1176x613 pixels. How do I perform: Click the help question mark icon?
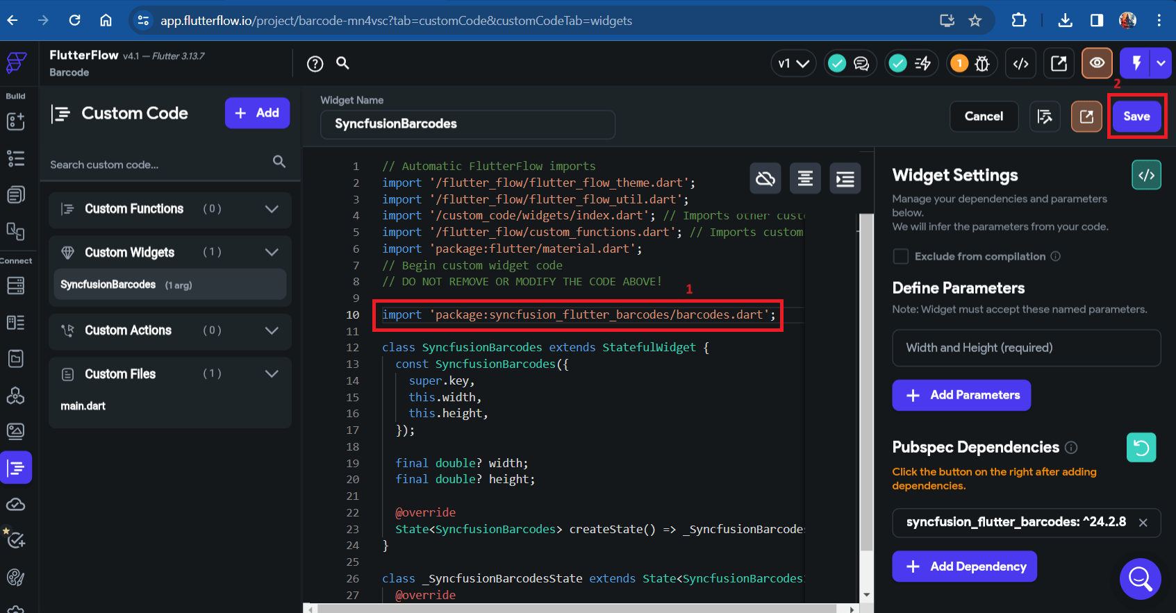315,64
